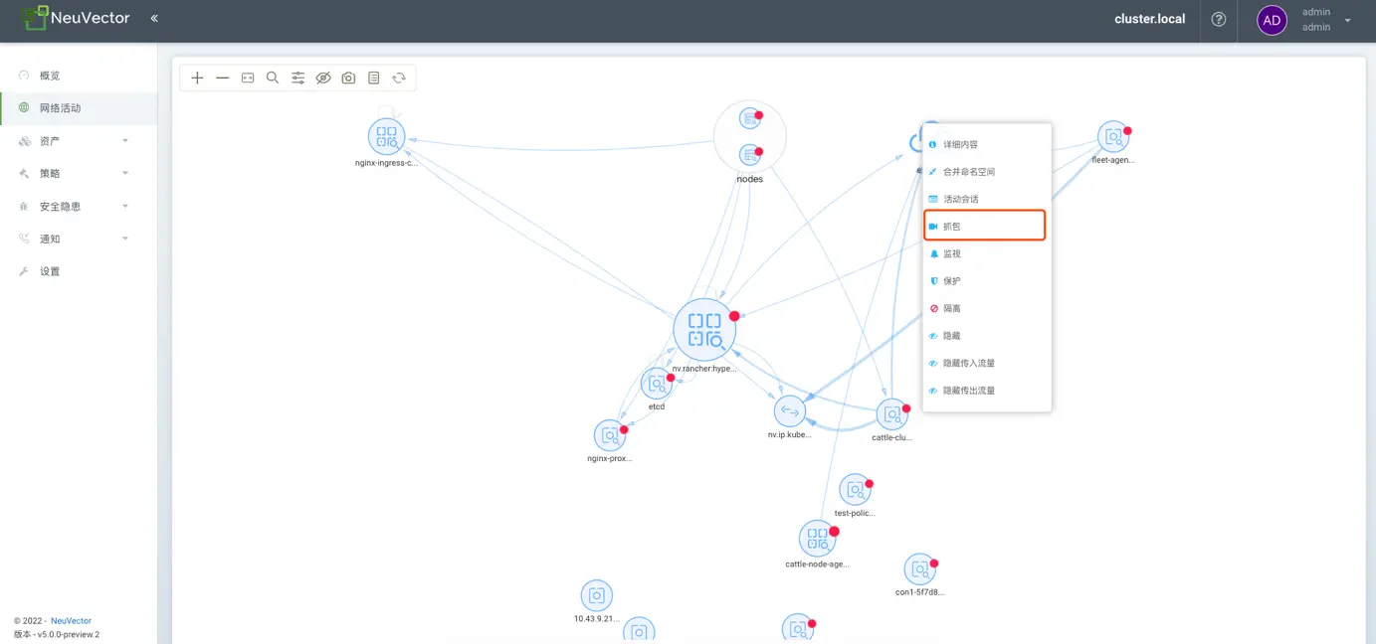Open the filter sliders settings icon
Screen dimensions: 1376x644
click(297, 78)
